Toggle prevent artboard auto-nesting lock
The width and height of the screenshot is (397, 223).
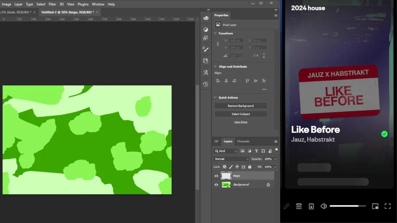coord(243,167)
